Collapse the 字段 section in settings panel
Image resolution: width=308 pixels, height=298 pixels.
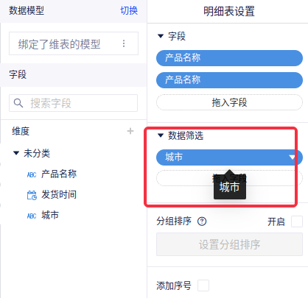(x=161, y=36)
